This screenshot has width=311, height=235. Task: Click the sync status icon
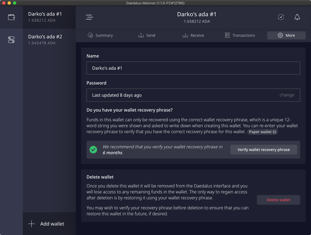click(x=281, y=17)
